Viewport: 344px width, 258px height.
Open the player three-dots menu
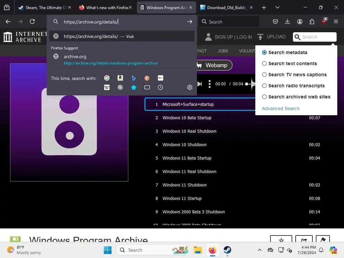(210, 84)
